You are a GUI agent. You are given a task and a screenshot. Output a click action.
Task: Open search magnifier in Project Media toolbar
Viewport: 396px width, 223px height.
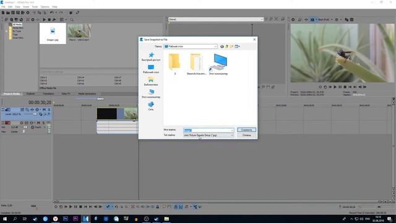tap(72, 19)
